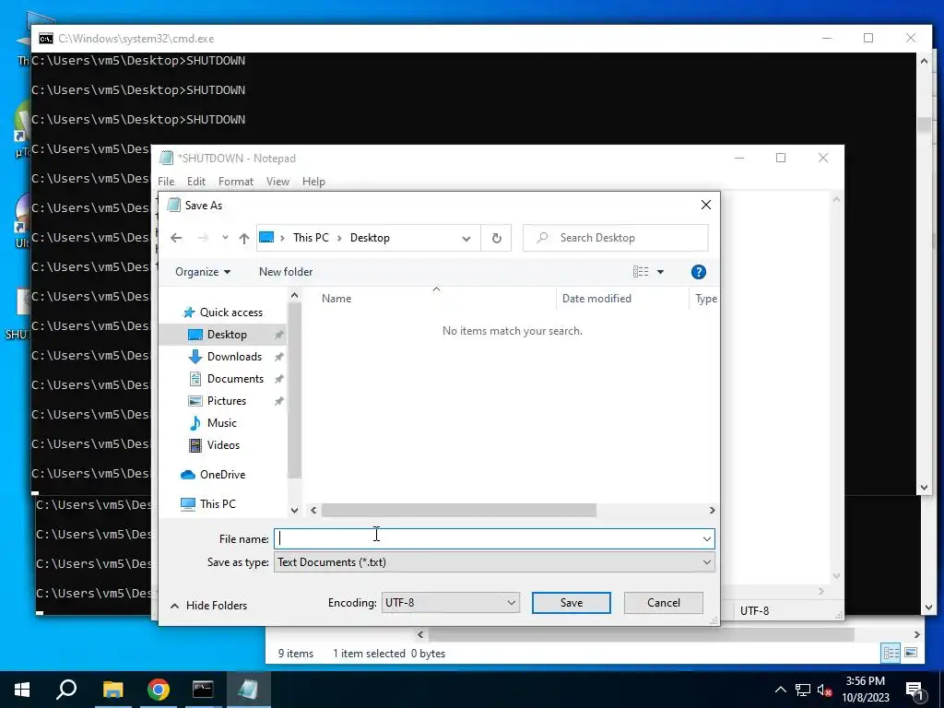Switch to Command Prompt taskbar icon

click(203, 690)
